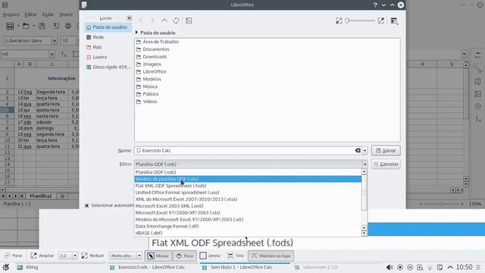Choose Modelo do Microsoft Excel 97/2000/XP/2003 (.xlt)
This screenshot has height=273, width=485.
click(x=248, y=219)
